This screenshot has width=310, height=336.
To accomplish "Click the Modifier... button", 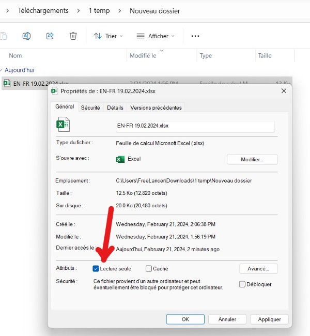I will 252,159.
